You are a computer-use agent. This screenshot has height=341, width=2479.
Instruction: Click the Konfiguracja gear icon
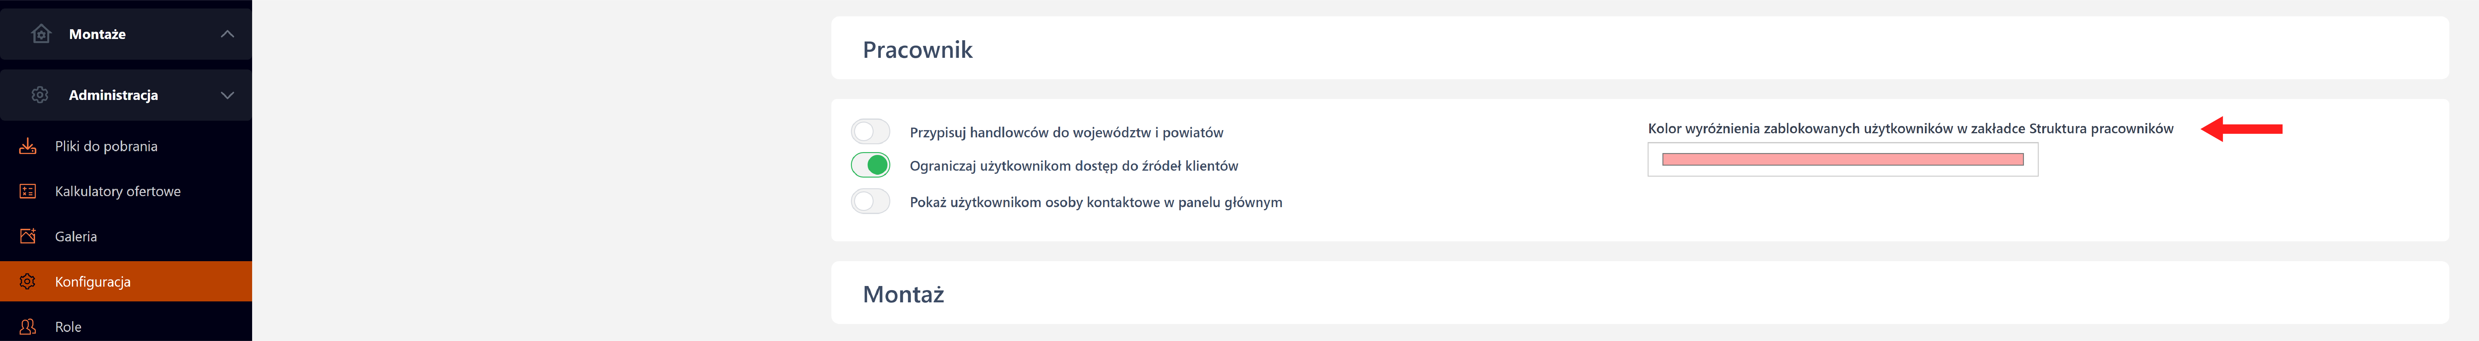tap(28, 282)
